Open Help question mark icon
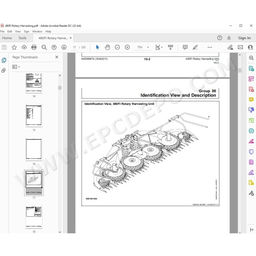 219,38
